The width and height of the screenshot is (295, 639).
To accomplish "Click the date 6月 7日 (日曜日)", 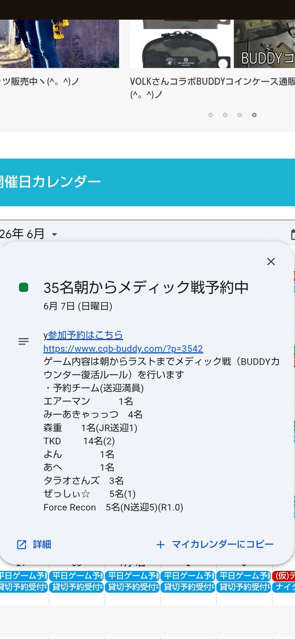I will coord(78,307).
